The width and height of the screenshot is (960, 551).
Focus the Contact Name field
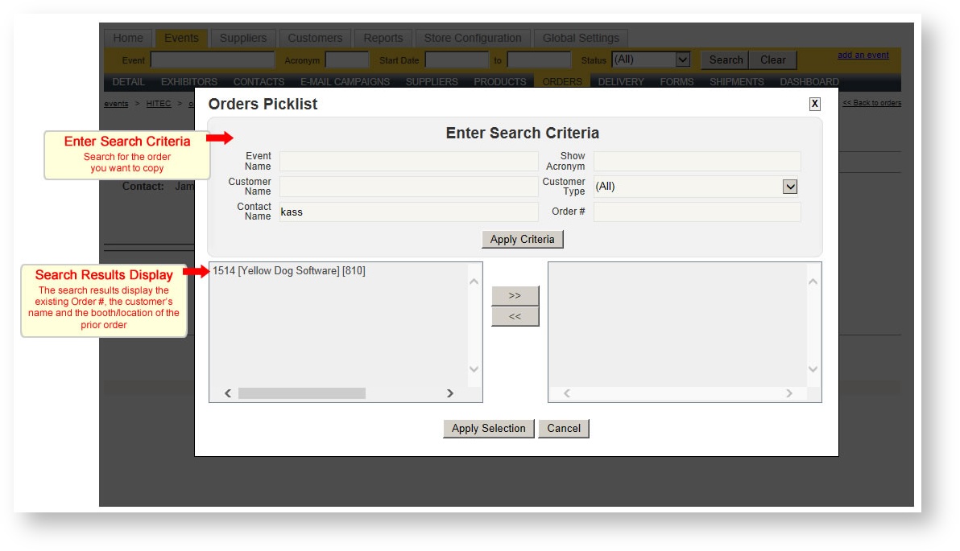point(408,212)
